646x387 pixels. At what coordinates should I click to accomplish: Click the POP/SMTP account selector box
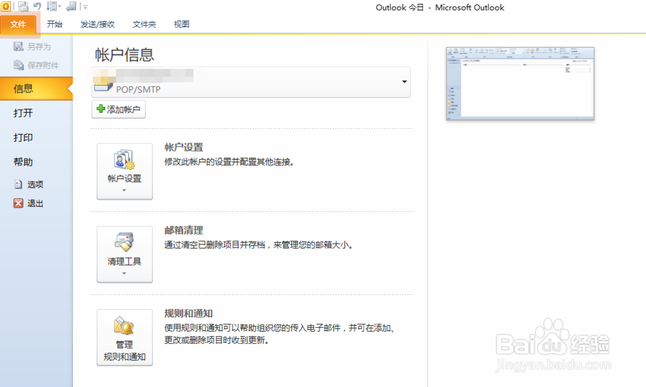(x=251, y=82)
